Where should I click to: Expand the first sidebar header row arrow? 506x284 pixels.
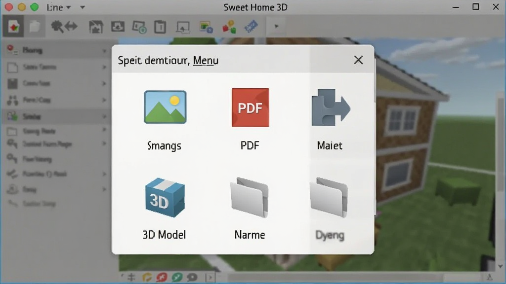(x=104, y=51)
